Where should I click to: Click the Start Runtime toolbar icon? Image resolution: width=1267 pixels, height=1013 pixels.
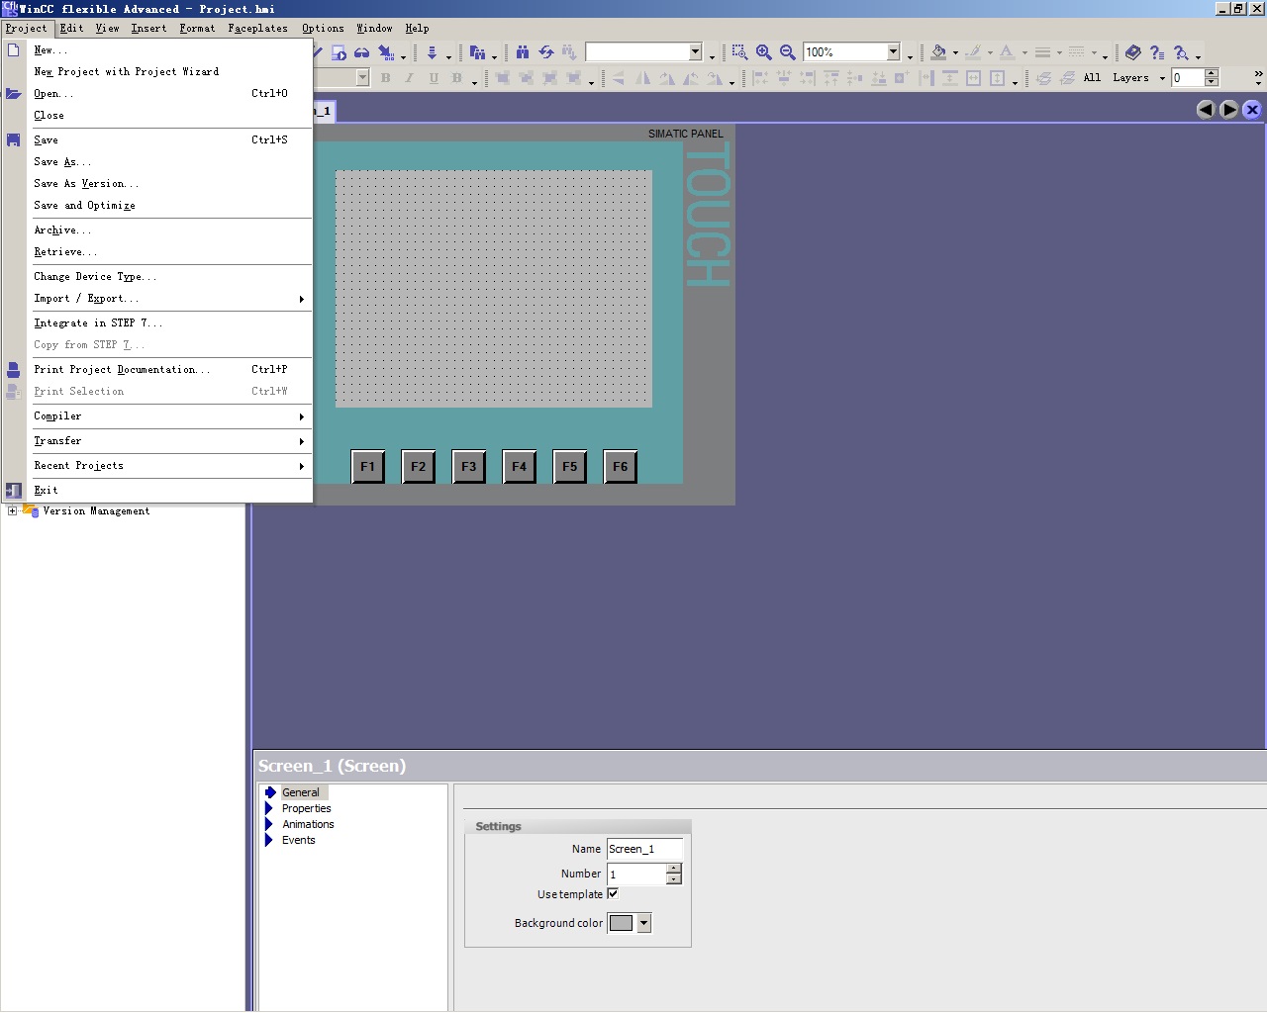340,52
